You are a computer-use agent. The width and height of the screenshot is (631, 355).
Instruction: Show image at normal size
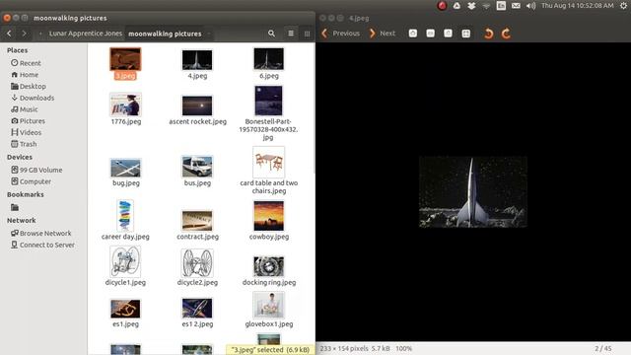click(x=448, y=34)
